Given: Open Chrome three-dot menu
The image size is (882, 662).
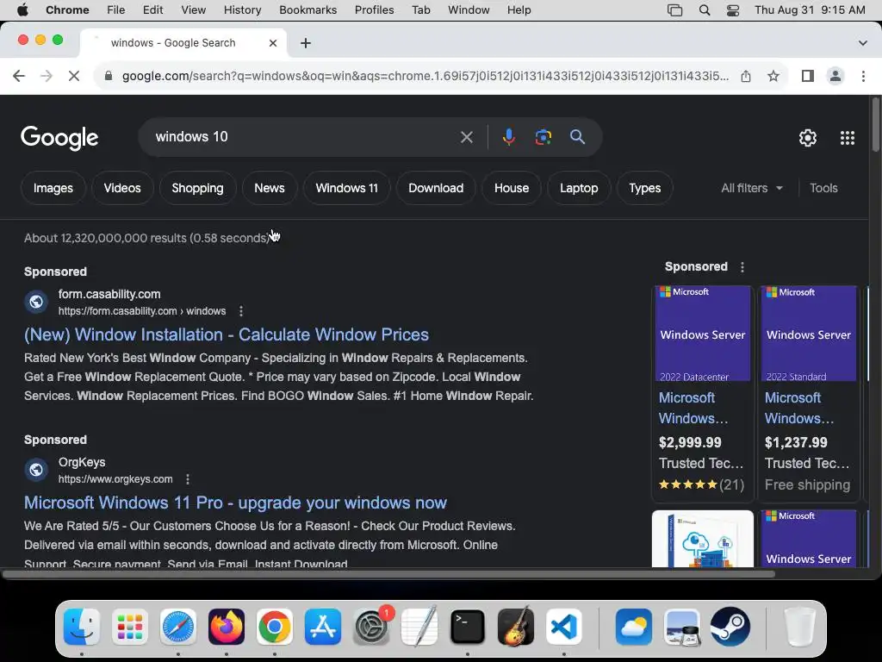Looking at the screenshot, I should pos(863,76).
